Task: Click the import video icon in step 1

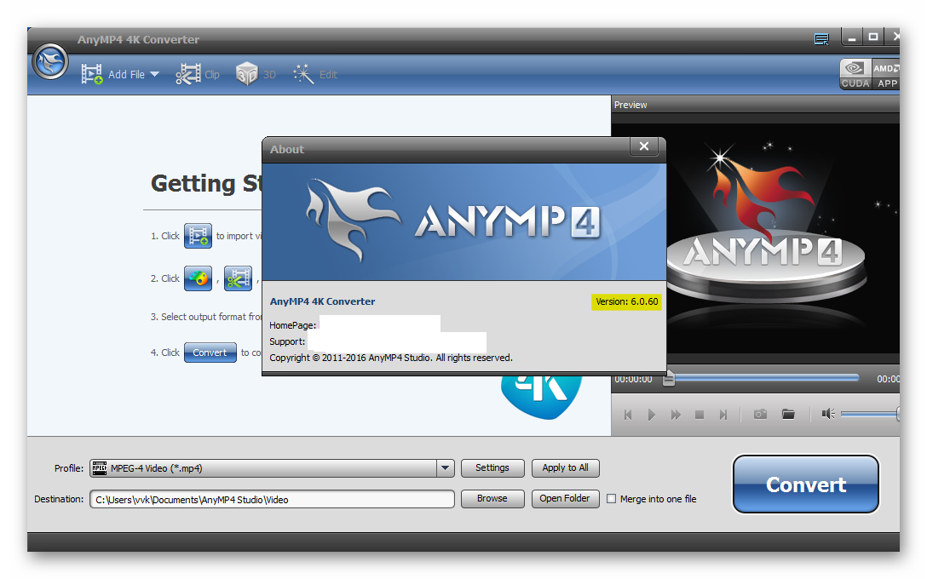Action: (198, 236)
